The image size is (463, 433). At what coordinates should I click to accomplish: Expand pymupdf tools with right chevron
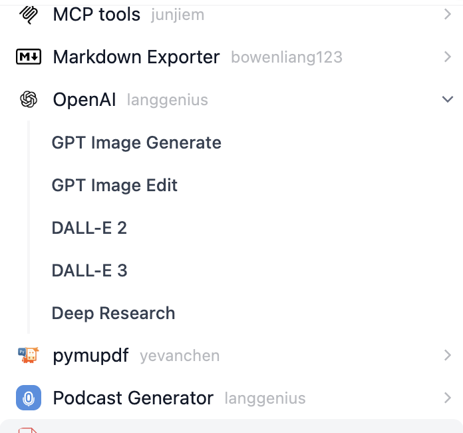click(448, 356)
